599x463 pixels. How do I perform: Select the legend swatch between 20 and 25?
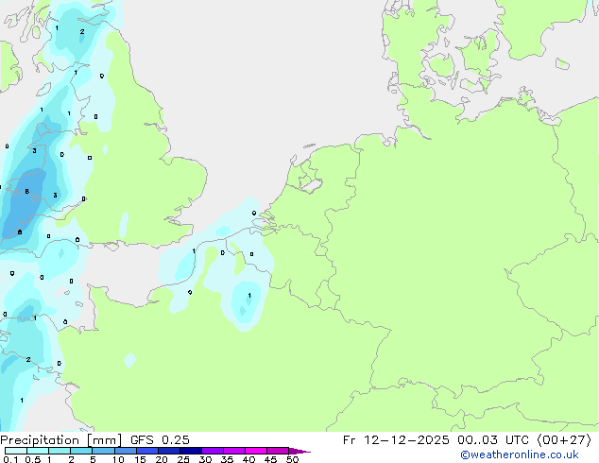click(168, 451)
